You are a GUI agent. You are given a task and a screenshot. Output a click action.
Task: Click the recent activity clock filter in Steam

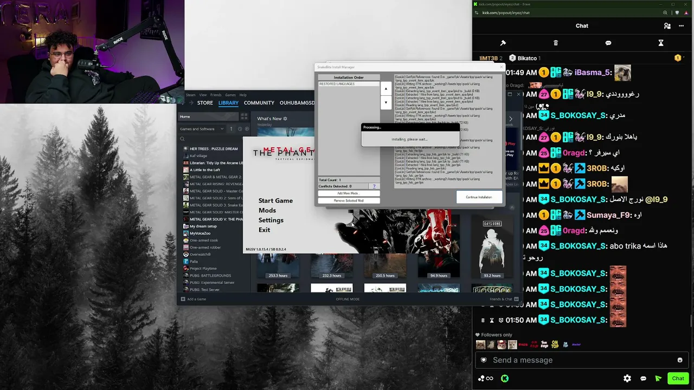pyautogui.click(x=239, y=129)
